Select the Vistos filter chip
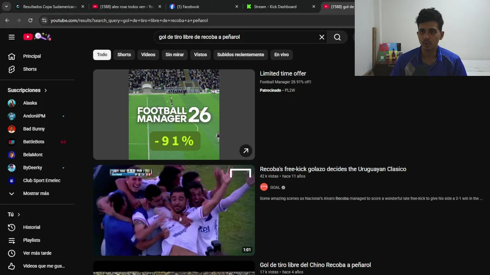Image resolution: width=490 pixels, height=275 pixels. click(x=200, y=55)
